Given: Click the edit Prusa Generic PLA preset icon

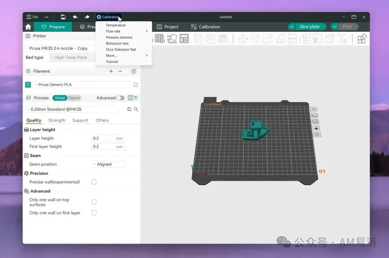Looking at the screenshot, I should 136,85.
